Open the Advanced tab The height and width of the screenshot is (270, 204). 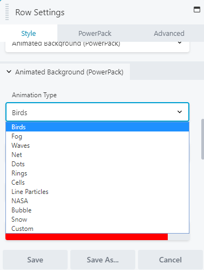click(x=169, y=33)
